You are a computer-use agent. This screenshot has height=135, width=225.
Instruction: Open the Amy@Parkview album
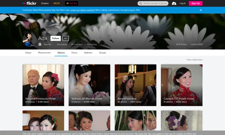click(x=135, y=85)
